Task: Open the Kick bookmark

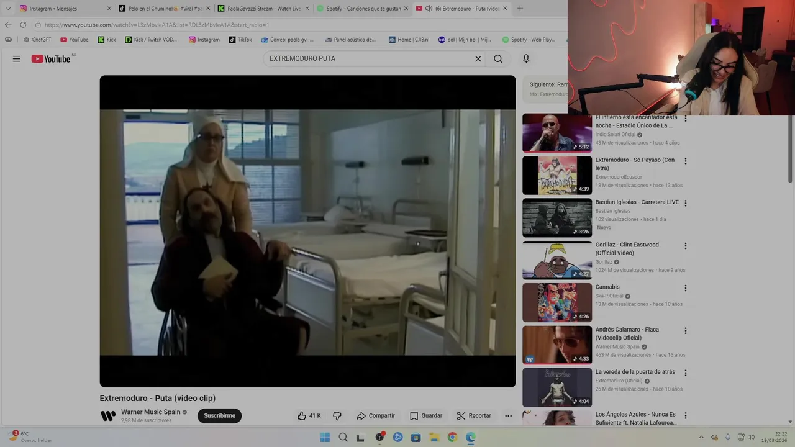Action: point(107,40)
